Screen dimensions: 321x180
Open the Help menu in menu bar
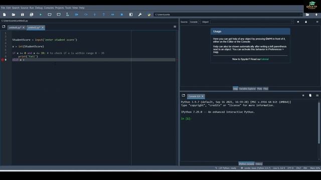(82, 8)
